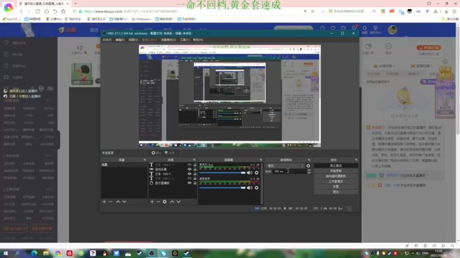Open OBS 帮助(H) menu
Image resolution: width=460 pixels, height=258 pixels.
(198, 40)
